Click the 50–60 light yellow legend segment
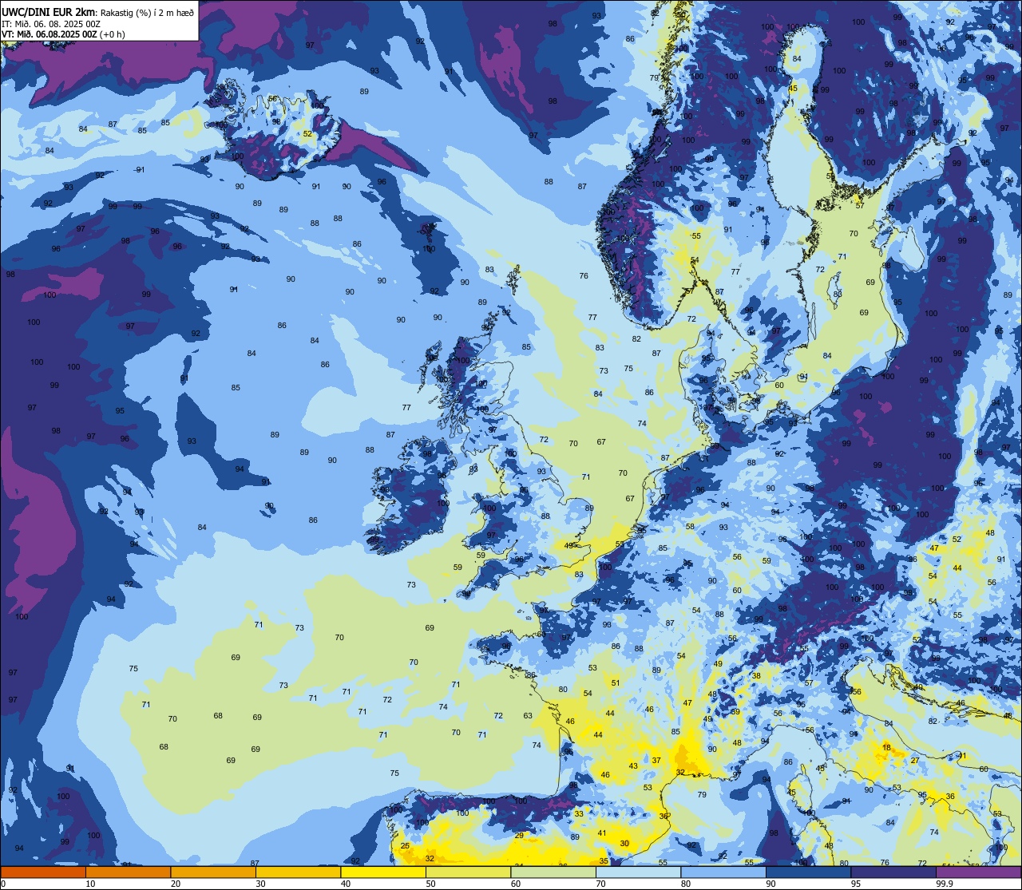 tap(468, 872)
